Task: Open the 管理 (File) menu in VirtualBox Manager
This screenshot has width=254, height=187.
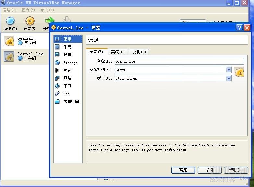Action: [x=9, y=10]
